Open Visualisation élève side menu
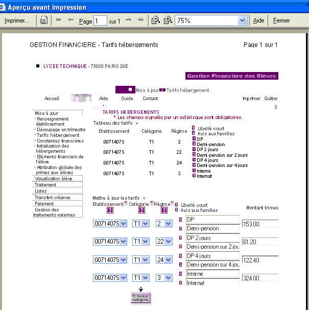The height and width of the screenshot is (310, 309). point(57,179)
